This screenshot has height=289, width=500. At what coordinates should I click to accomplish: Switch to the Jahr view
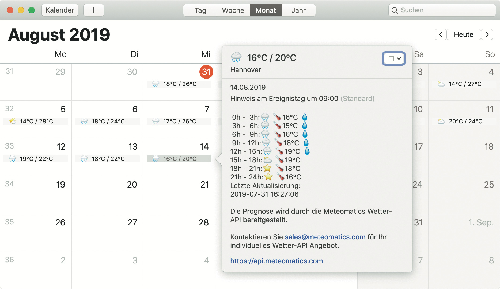[298, 10]
